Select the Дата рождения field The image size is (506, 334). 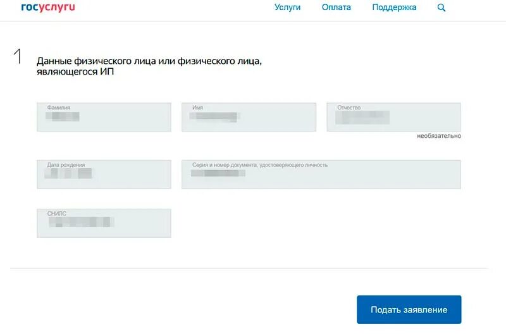104,174
